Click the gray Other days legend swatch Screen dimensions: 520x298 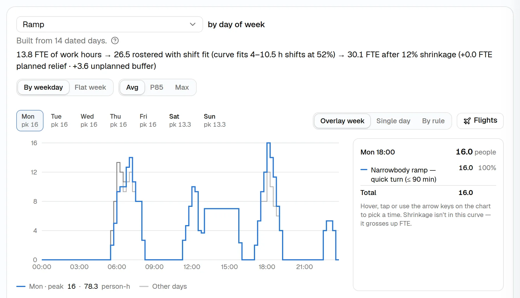pyautogui.click(x=144, y=286)
